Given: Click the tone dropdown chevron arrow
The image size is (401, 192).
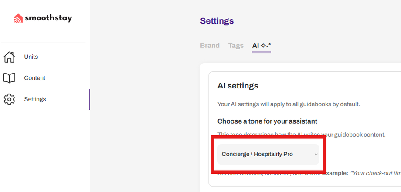Looking at the screenshot, I should (x=316, y=155).
